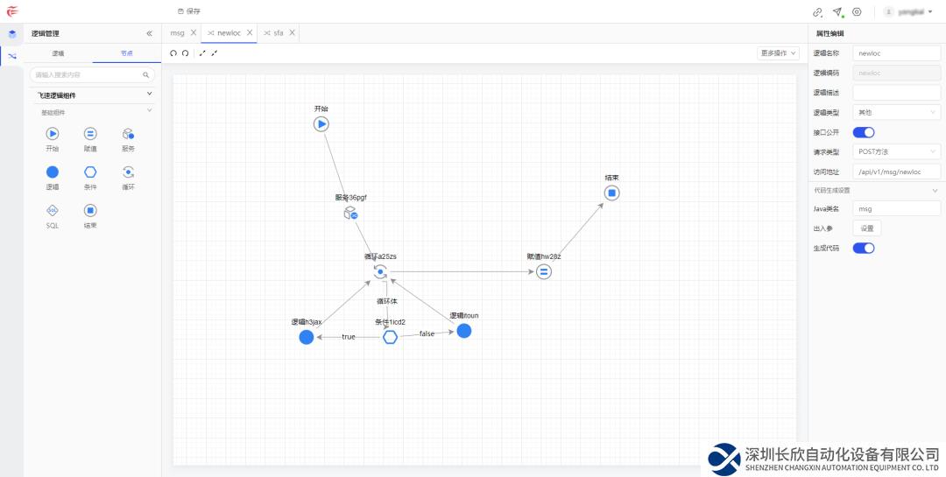The height and width of the screenshot is (477, 946).
Task: Switch to the 逻辑 tab in left panel
Action: (58, 53)
